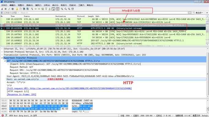
Task: Collapse Hypertext Transfer Protocol node
Action: click(2, 58)
